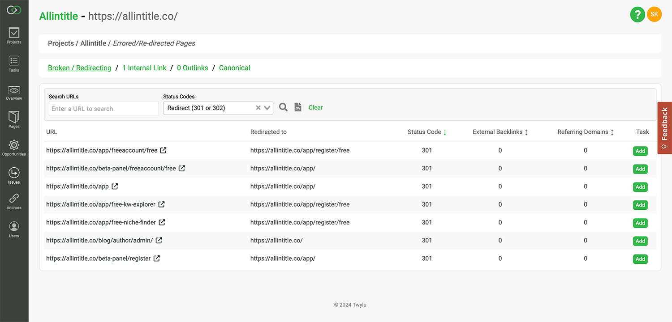Clear the selected status code filter (X)
The width and height of the screenshot is (672, 322).
point(258,108)
